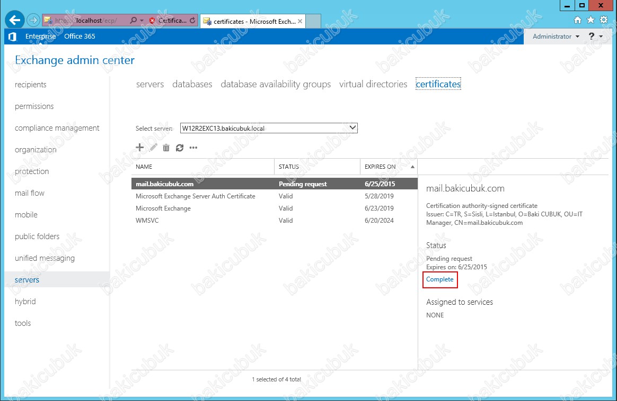This screenshot has width=617, height=401.
Task: Open the unified messaging section
Action: 45,258
